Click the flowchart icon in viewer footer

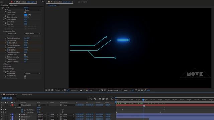[142, 90]
